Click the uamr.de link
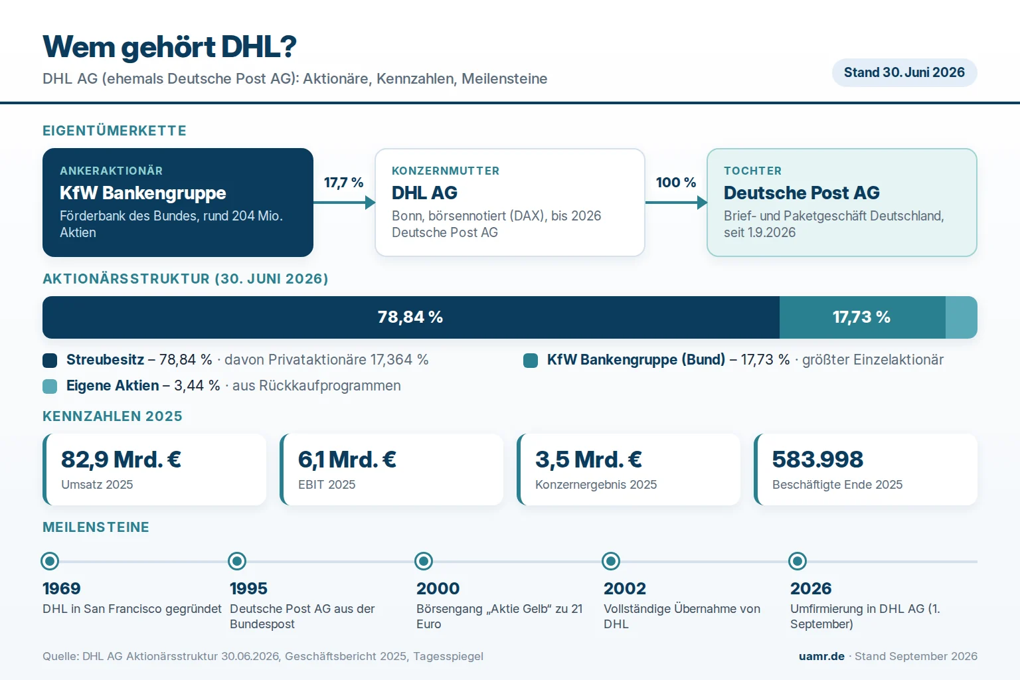 coord(821,656)
